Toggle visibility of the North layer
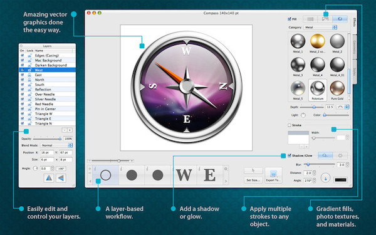 (x=23, y=80)
